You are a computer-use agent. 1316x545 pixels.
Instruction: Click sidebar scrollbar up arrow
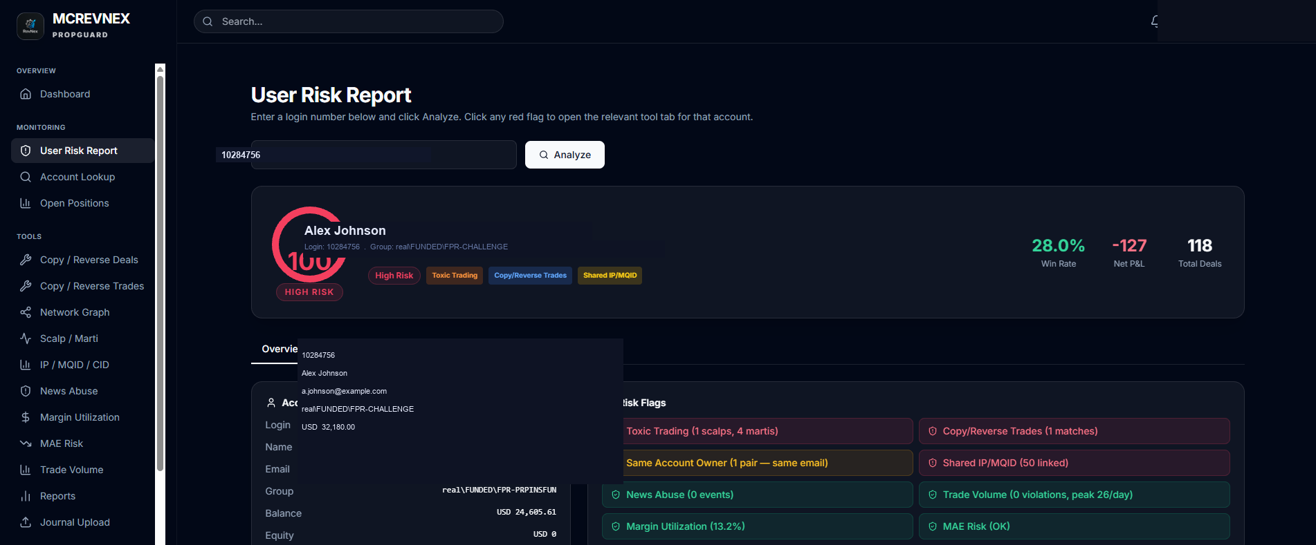point(161,69)
